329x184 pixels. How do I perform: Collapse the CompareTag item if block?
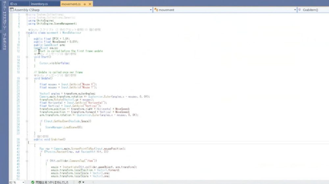click(27, 161)
